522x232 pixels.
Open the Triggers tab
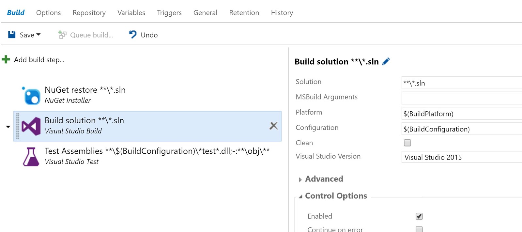[x=169, y=12]
